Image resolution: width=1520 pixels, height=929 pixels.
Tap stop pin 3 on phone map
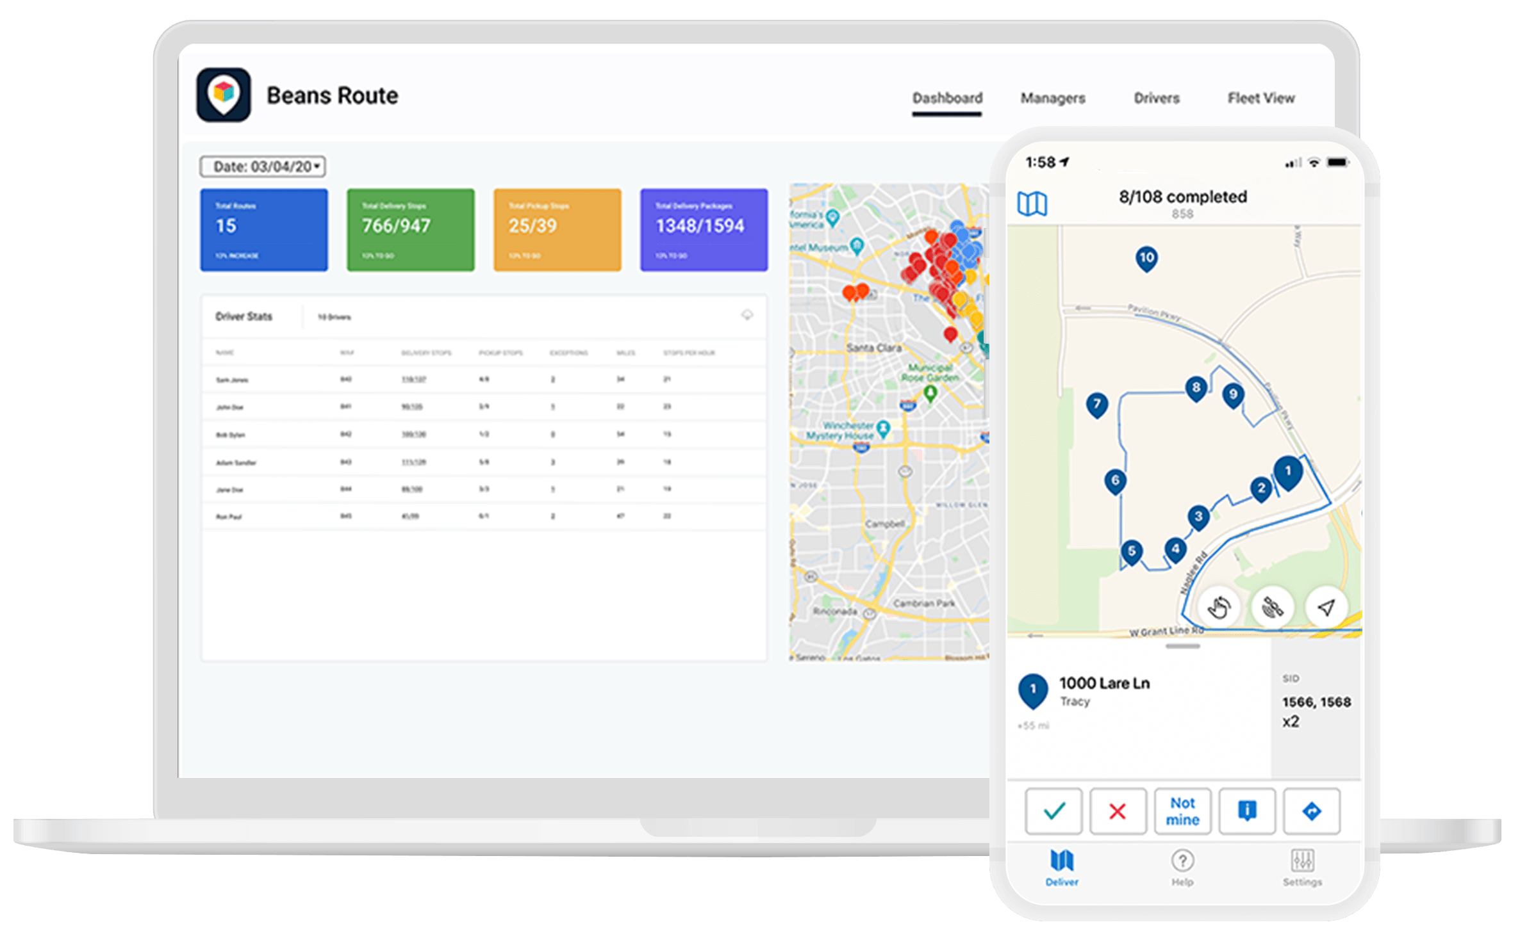[1198, 517]
